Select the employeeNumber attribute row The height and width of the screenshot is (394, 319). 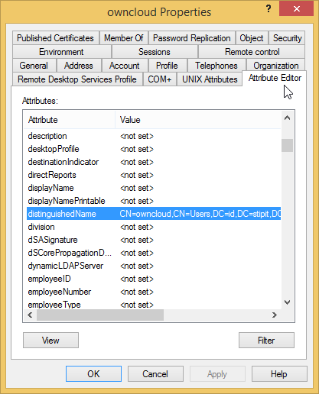(154, 292)
